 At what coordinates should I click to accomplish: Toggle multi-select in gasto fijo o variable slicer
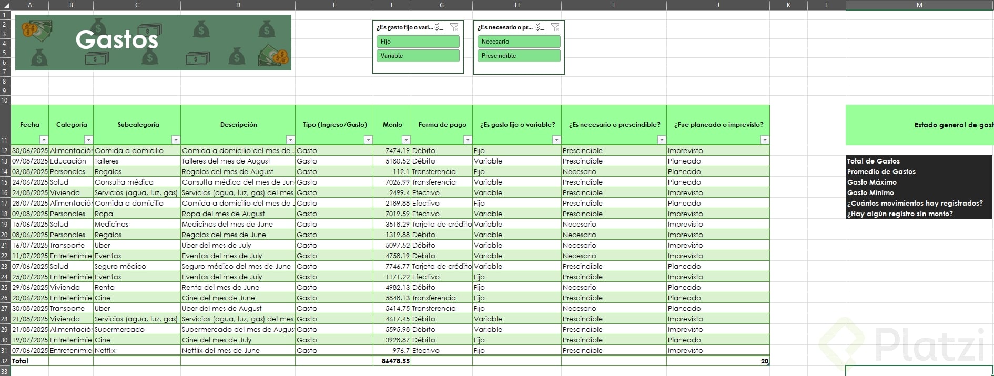coord(440,27)
